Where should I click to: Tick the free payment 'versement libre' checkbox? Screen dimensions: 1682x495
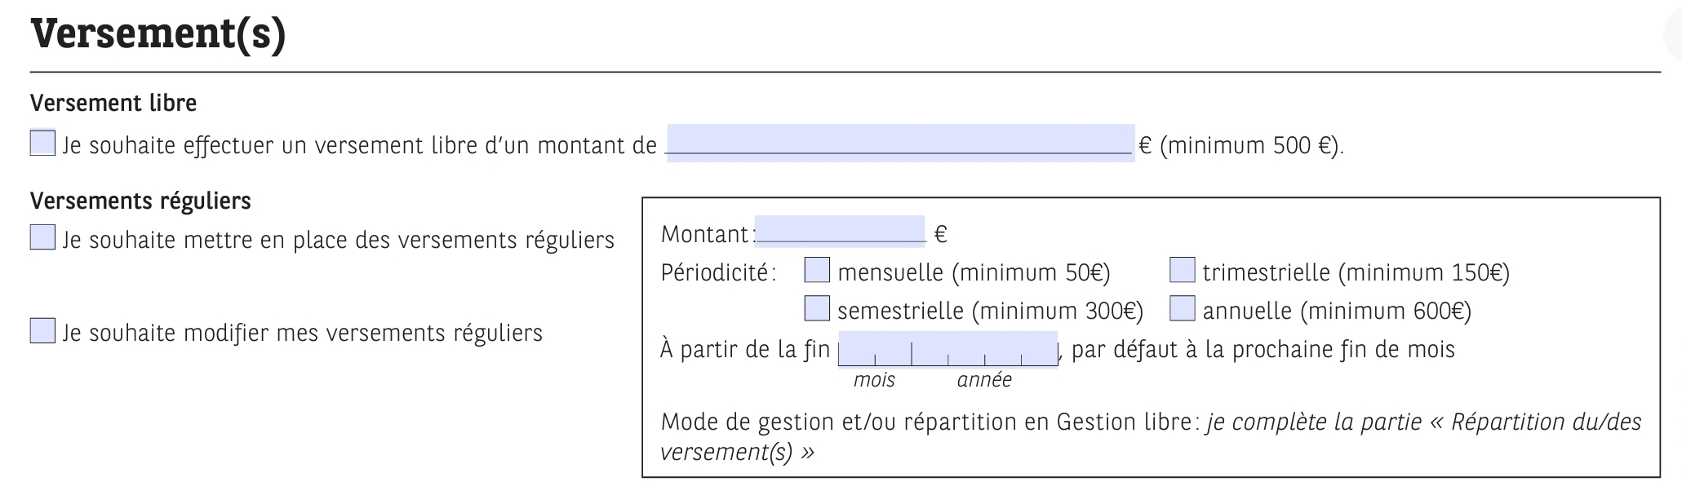42,144
